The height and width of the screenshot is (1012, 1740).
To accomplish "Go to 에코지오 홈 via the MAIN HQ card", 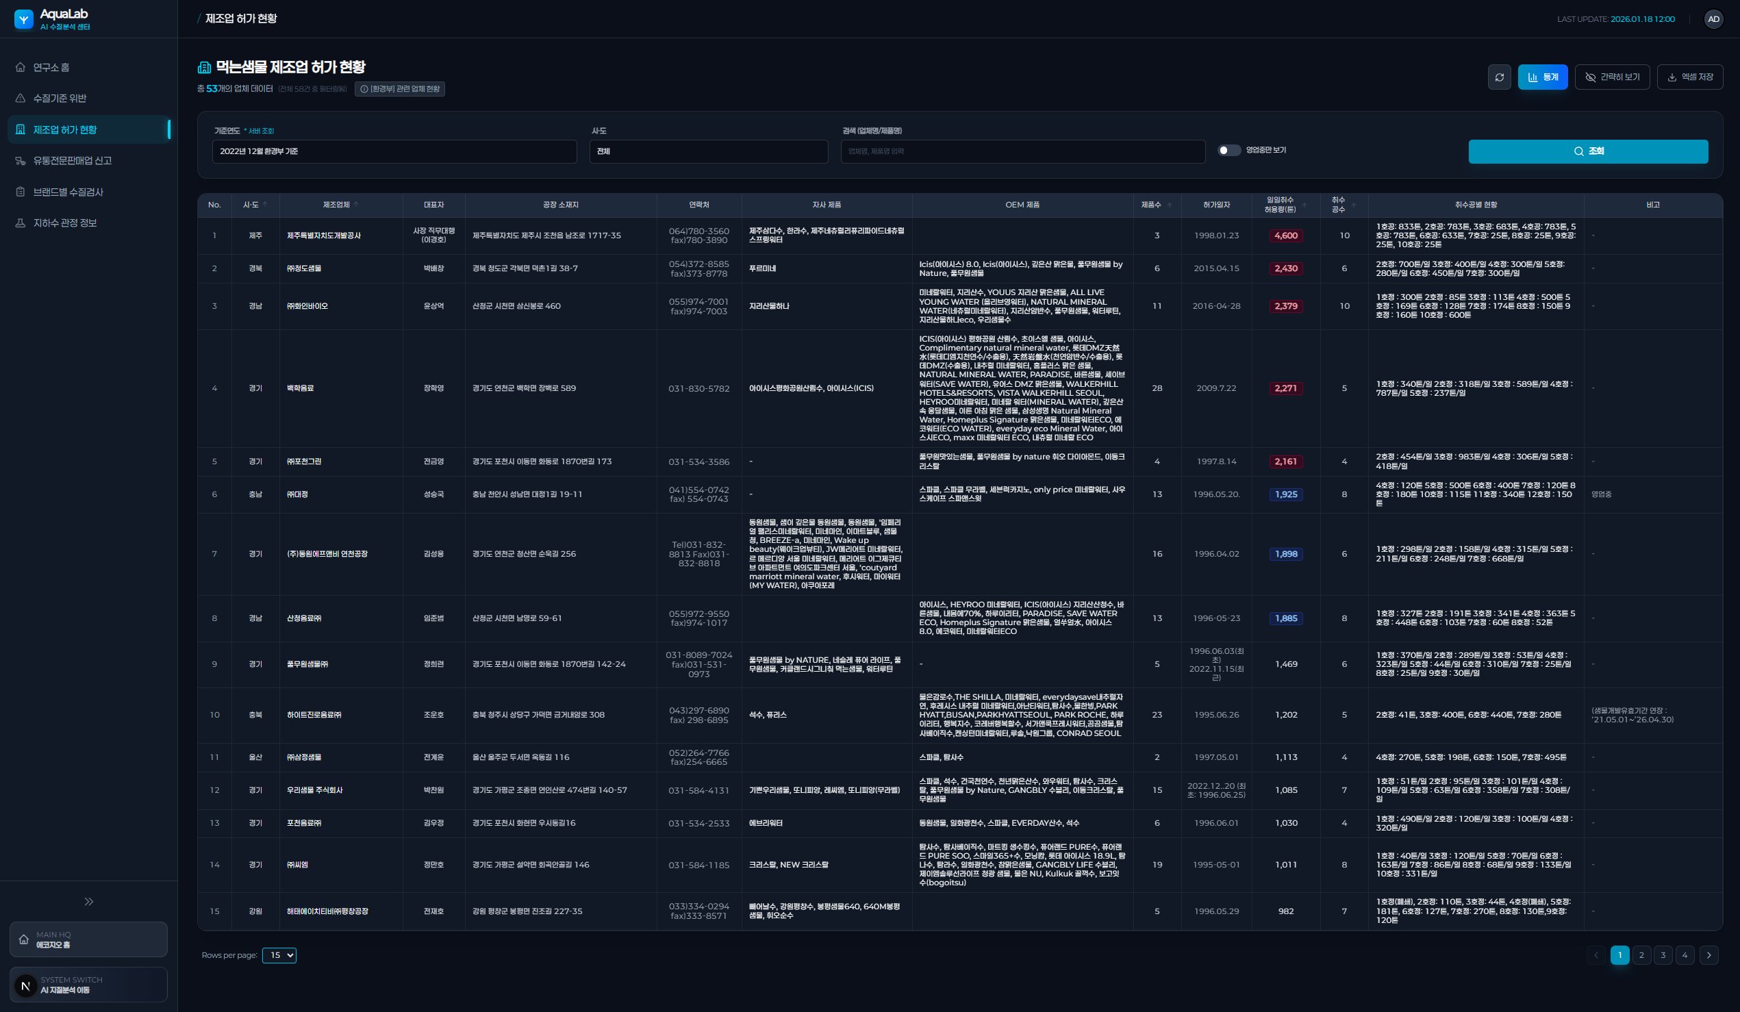I will click(88, 939).
